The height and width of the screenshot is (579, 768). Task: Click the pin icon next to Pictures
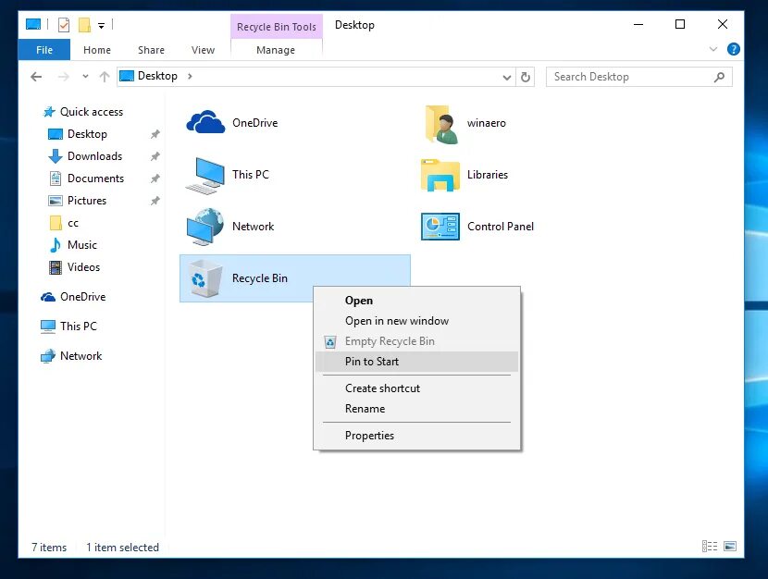click(x=155, y=201)
